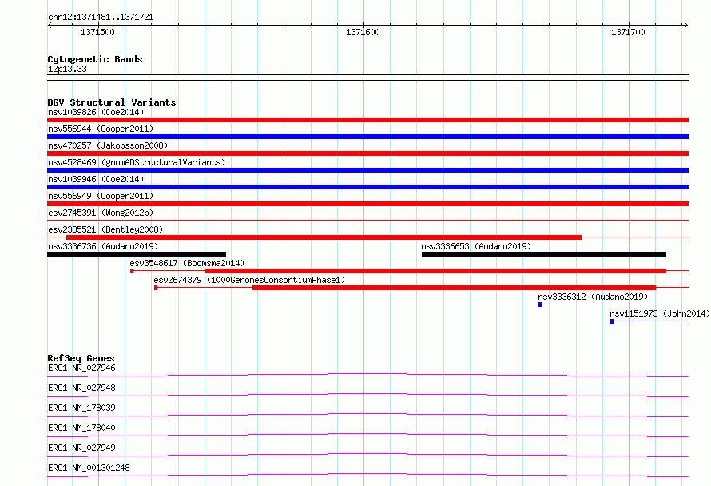
Task: Click the Cytogenetic Bands track title
Action: [95, 59]
